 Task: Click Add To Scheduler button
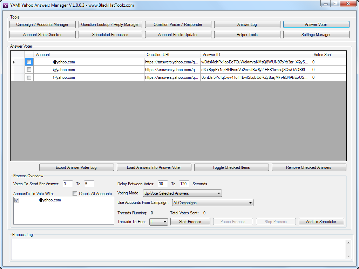[x=321, y=222]
